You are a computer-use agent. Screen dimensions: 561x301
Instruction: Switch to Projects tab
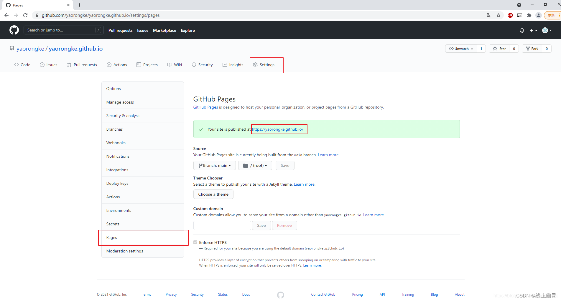pos(147,65)
